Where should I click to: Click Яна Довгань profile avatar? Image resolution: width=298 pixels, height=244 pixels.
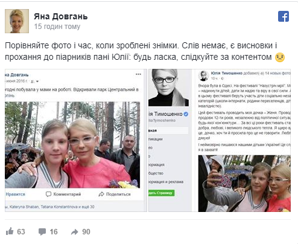[x=17, y=21]
